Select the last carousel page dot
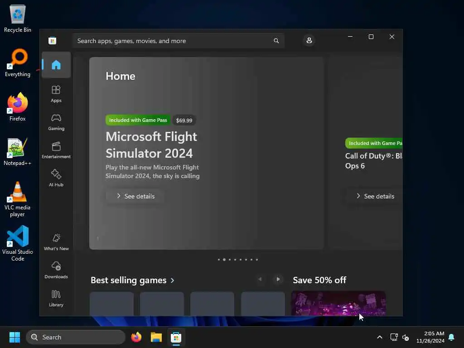 coord(257,260)
